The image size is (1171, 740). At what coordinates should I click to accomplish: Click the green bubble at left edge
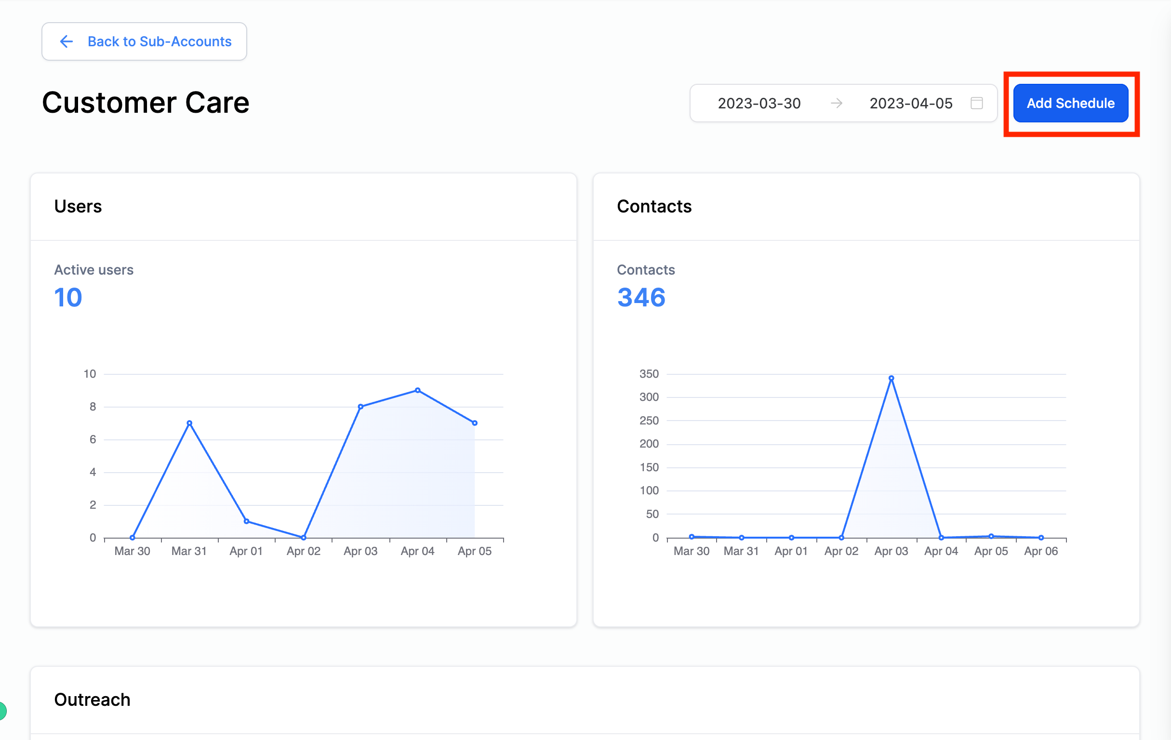point(2,711)
